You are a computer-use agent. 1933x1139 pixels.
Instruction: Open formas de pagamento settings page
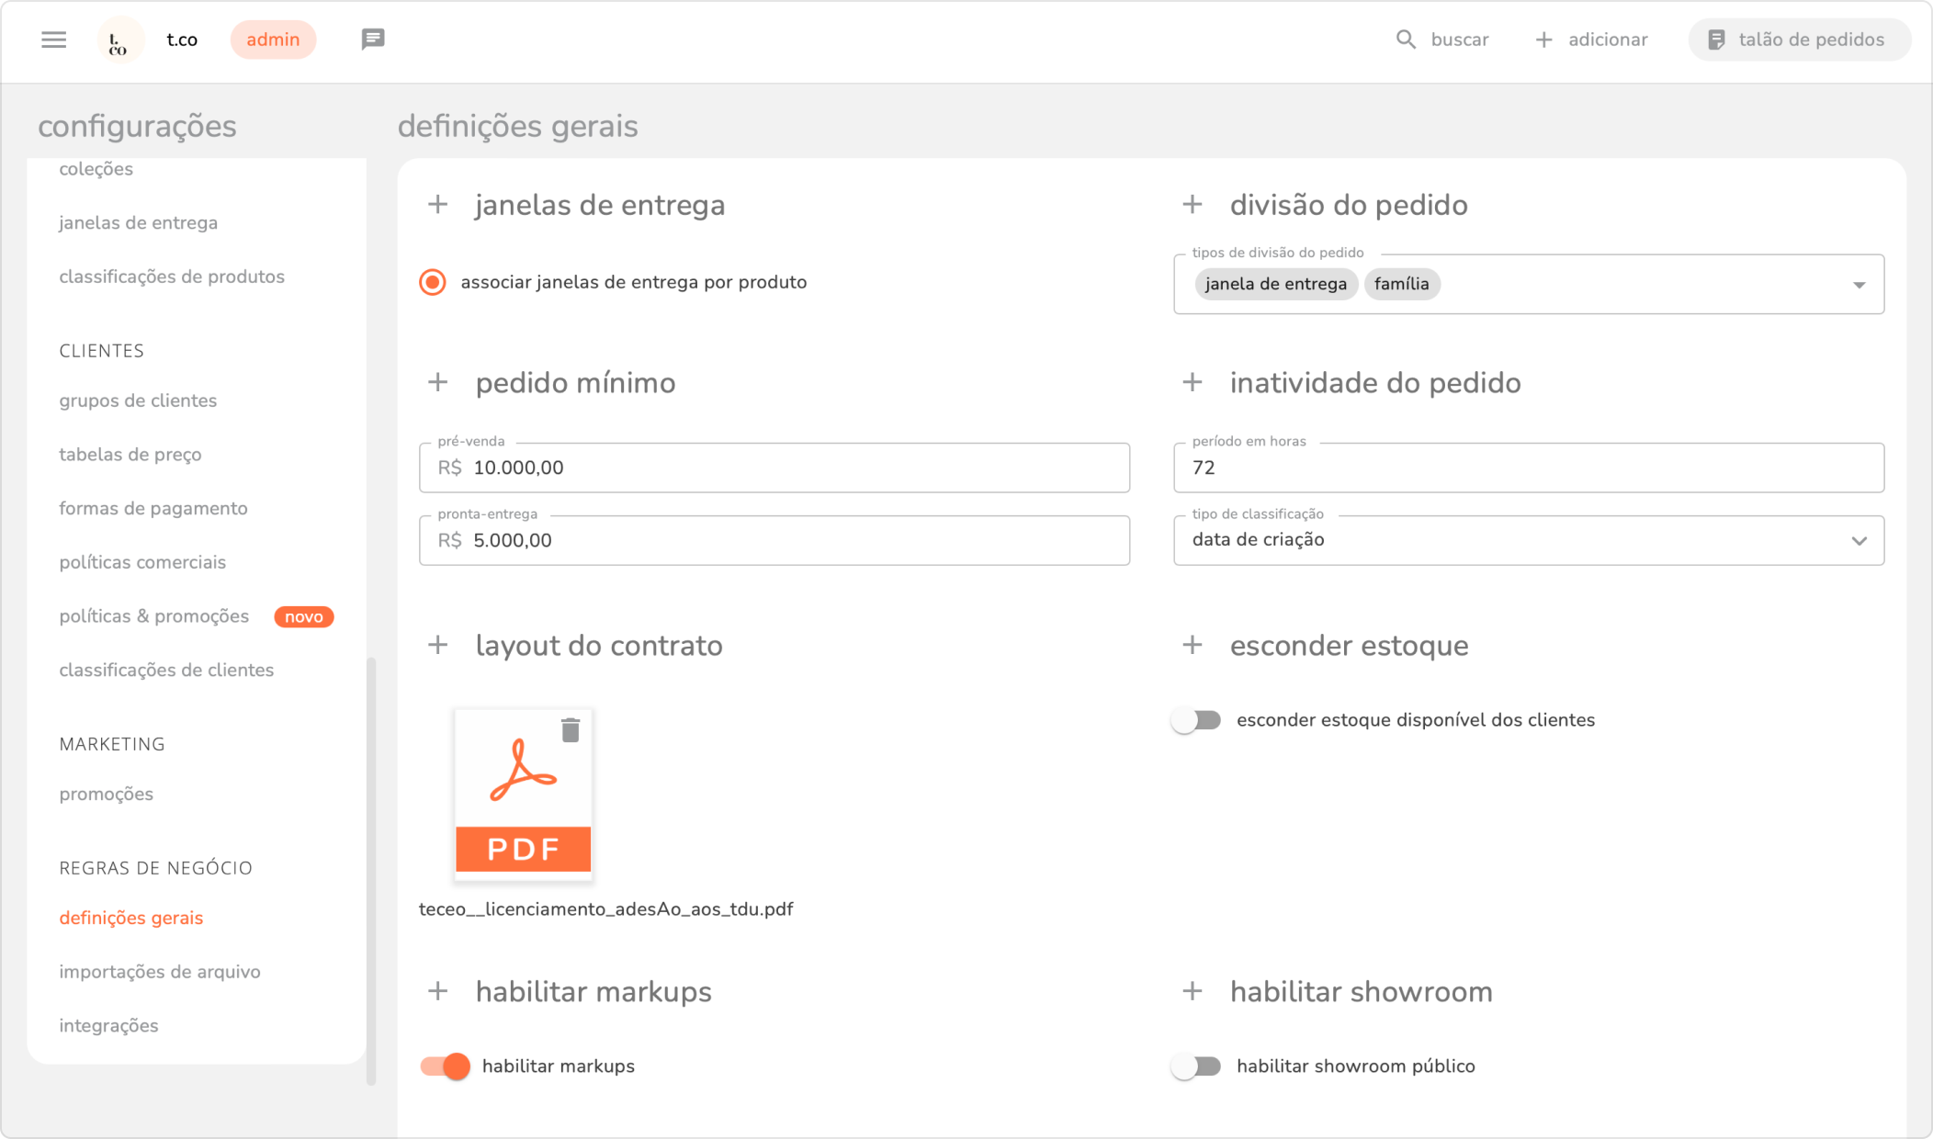[153, 508]
